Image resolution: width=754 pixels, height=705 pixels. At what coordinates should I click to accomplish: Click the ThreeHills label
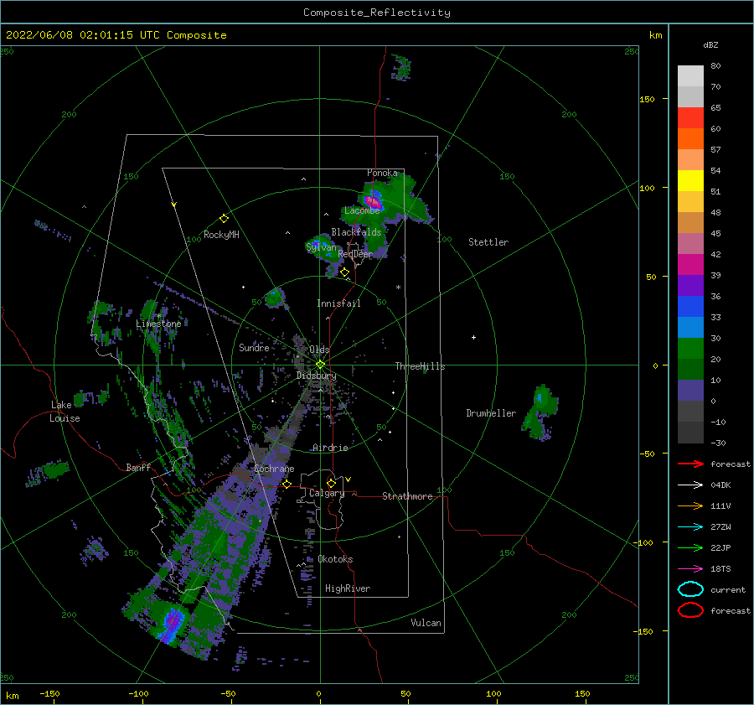click(x=420, y=366)
